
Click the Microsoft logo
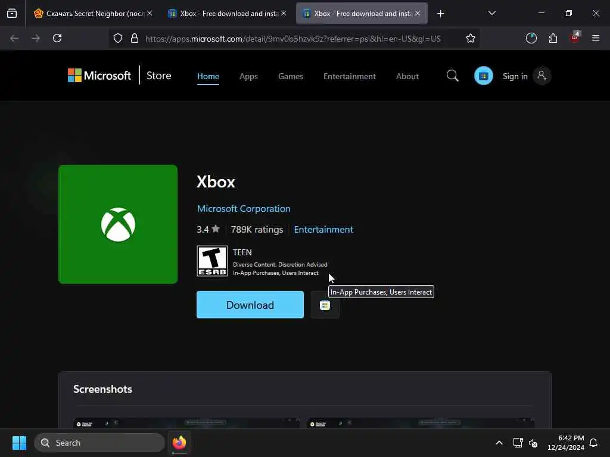coord(99,76)
